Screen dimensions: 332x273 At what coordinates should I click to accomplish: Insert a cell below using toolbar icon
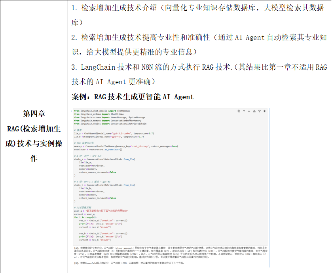(259, 111)
